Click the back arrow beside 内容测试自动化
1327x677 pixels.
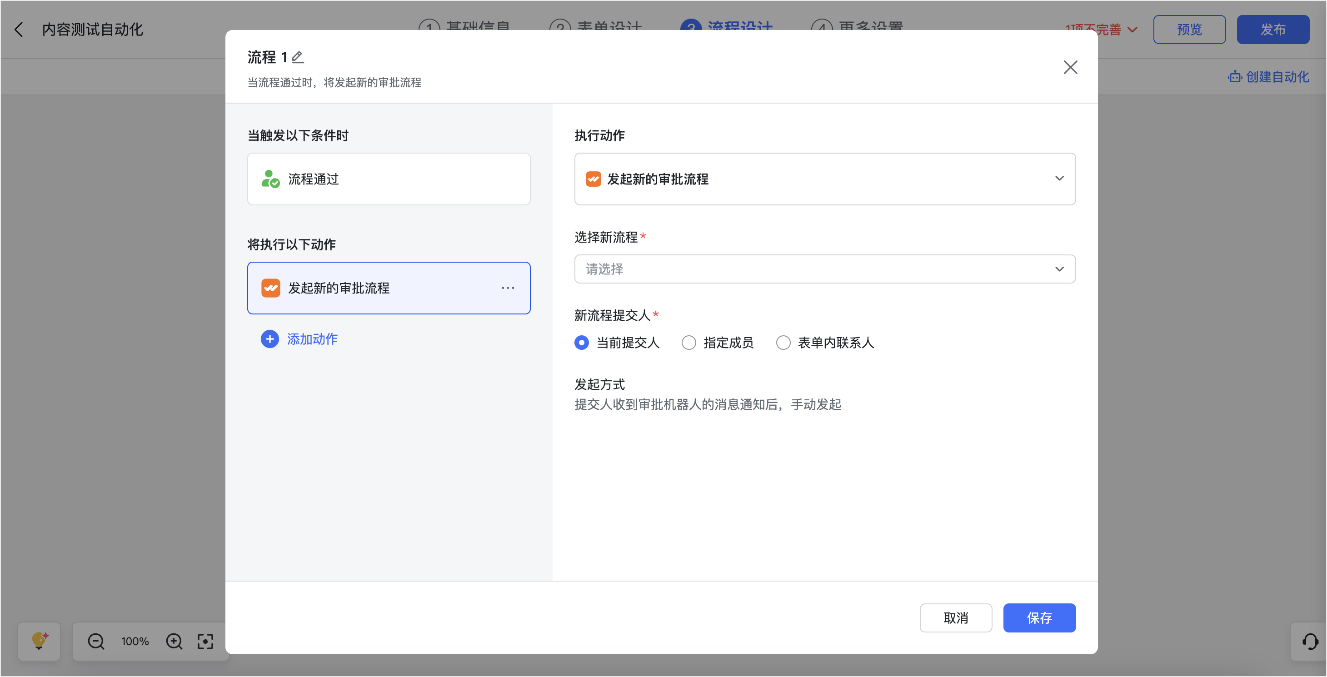point(19,30)
